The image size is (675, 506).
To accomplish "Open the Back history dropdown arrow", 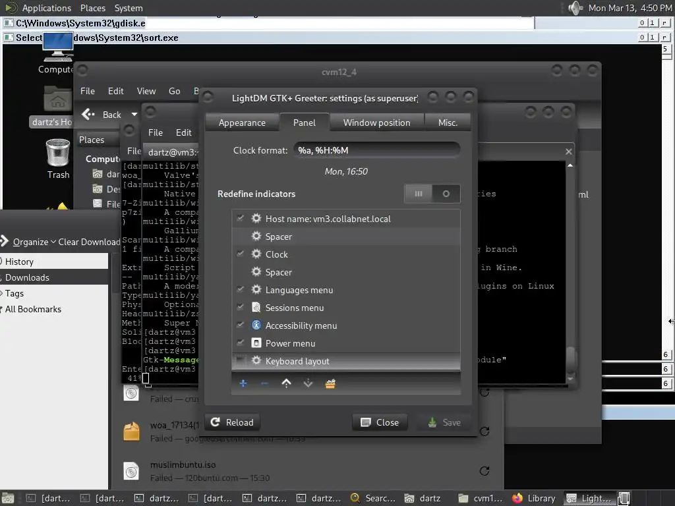I will point(134,115).
